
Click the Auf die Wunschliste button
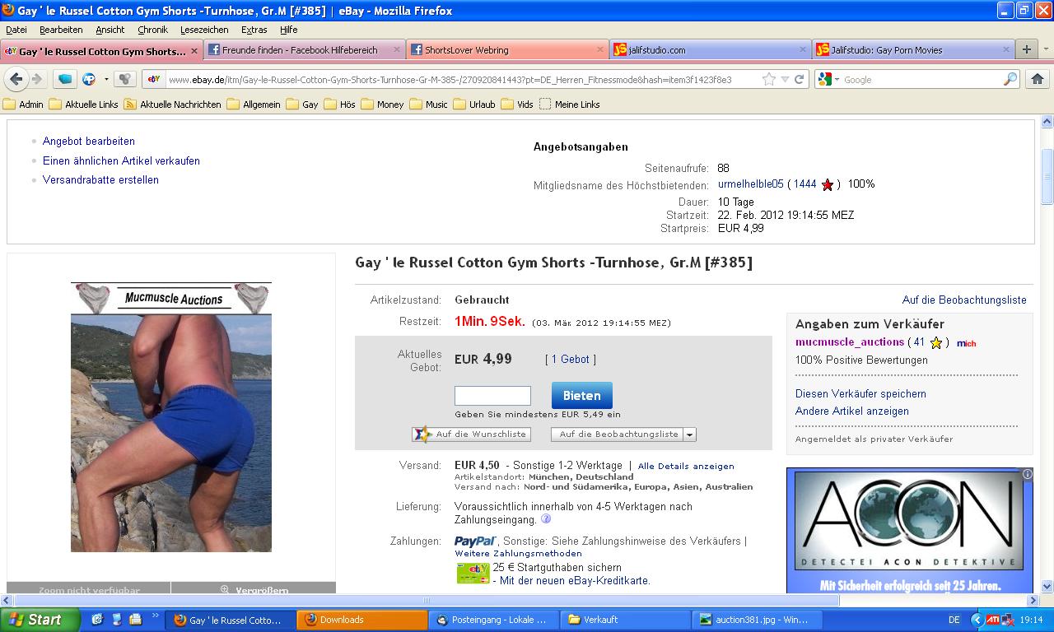(471, 434)
